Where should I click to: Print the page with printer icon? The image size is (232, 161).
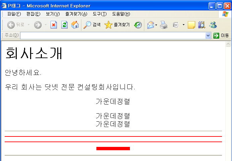pyautogui.click(x=164, y=25)
